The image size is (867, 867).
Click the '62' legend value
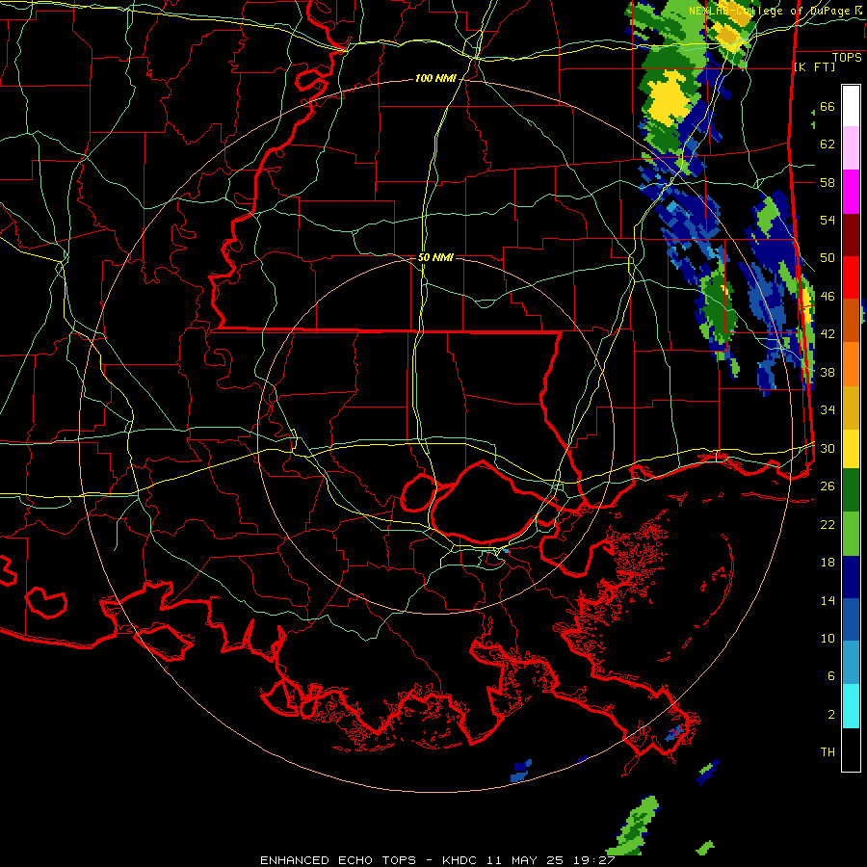click(x=828, y=144)
